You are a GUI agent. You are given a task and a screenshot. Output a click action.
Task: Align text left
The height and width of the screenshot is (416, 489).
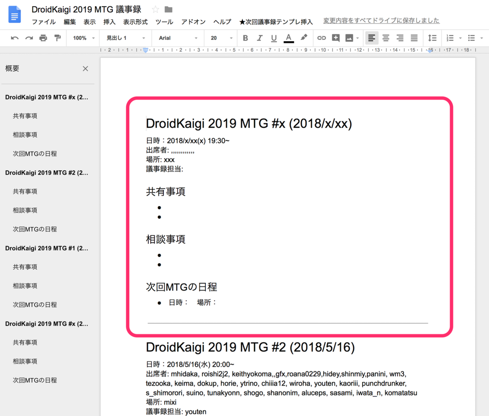(x=372, y=38)
